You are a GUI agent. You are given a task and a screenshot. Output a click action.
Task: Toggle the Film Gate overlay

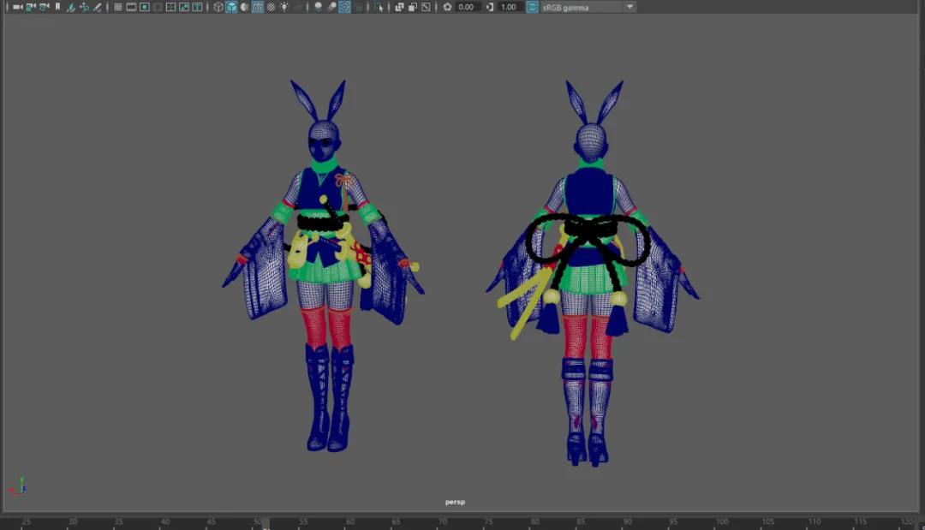[x=131, y=7]
